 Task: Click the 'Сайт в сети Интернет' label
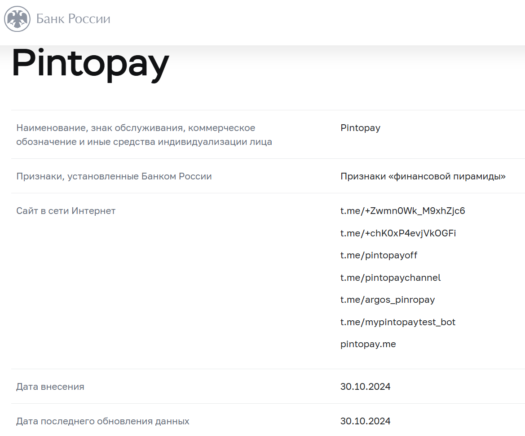tap(66, 211)
